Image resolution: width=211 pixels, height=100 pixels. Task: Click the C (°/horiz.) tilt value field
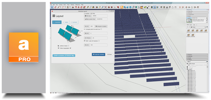(x=100, y=38)
